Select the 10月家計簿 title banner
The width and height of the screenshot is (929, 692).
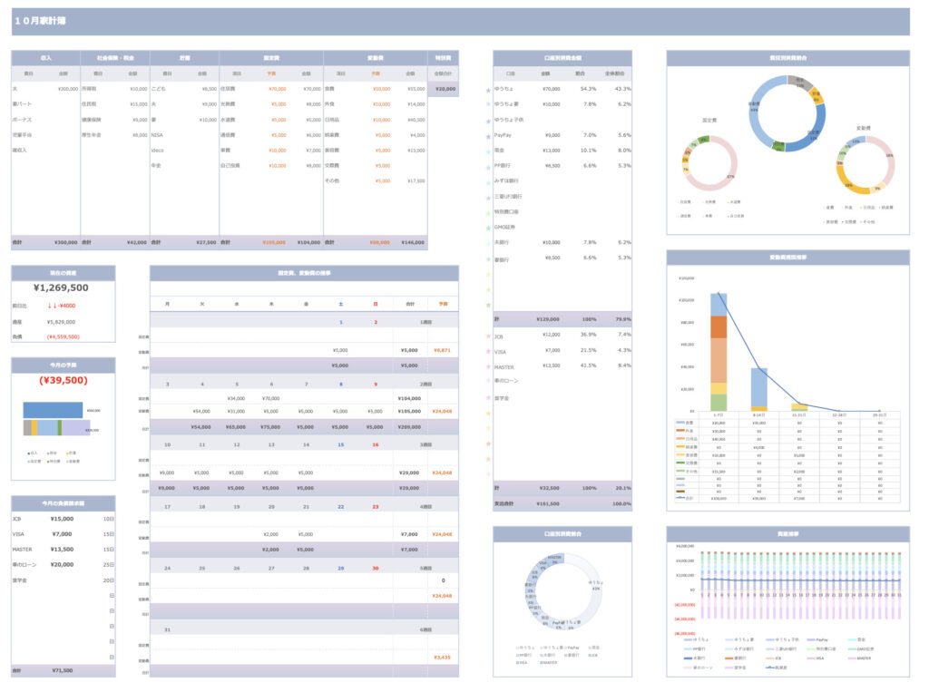point(460,22)
